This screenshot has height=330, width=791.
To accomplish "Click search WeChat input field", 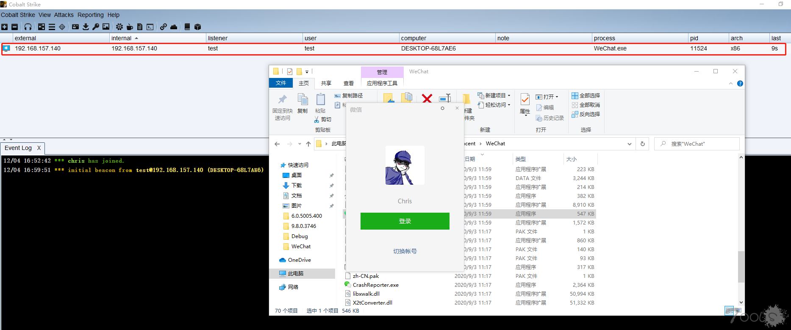I will [697, 144].
